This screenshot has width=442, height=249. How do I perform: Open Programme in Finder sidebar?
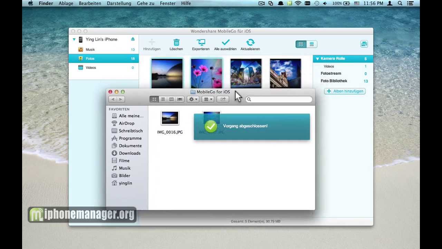click(127, 138)
